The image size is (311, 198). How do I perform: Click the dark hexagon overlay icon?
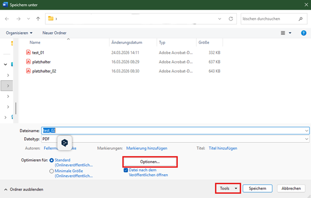(64, 143)
